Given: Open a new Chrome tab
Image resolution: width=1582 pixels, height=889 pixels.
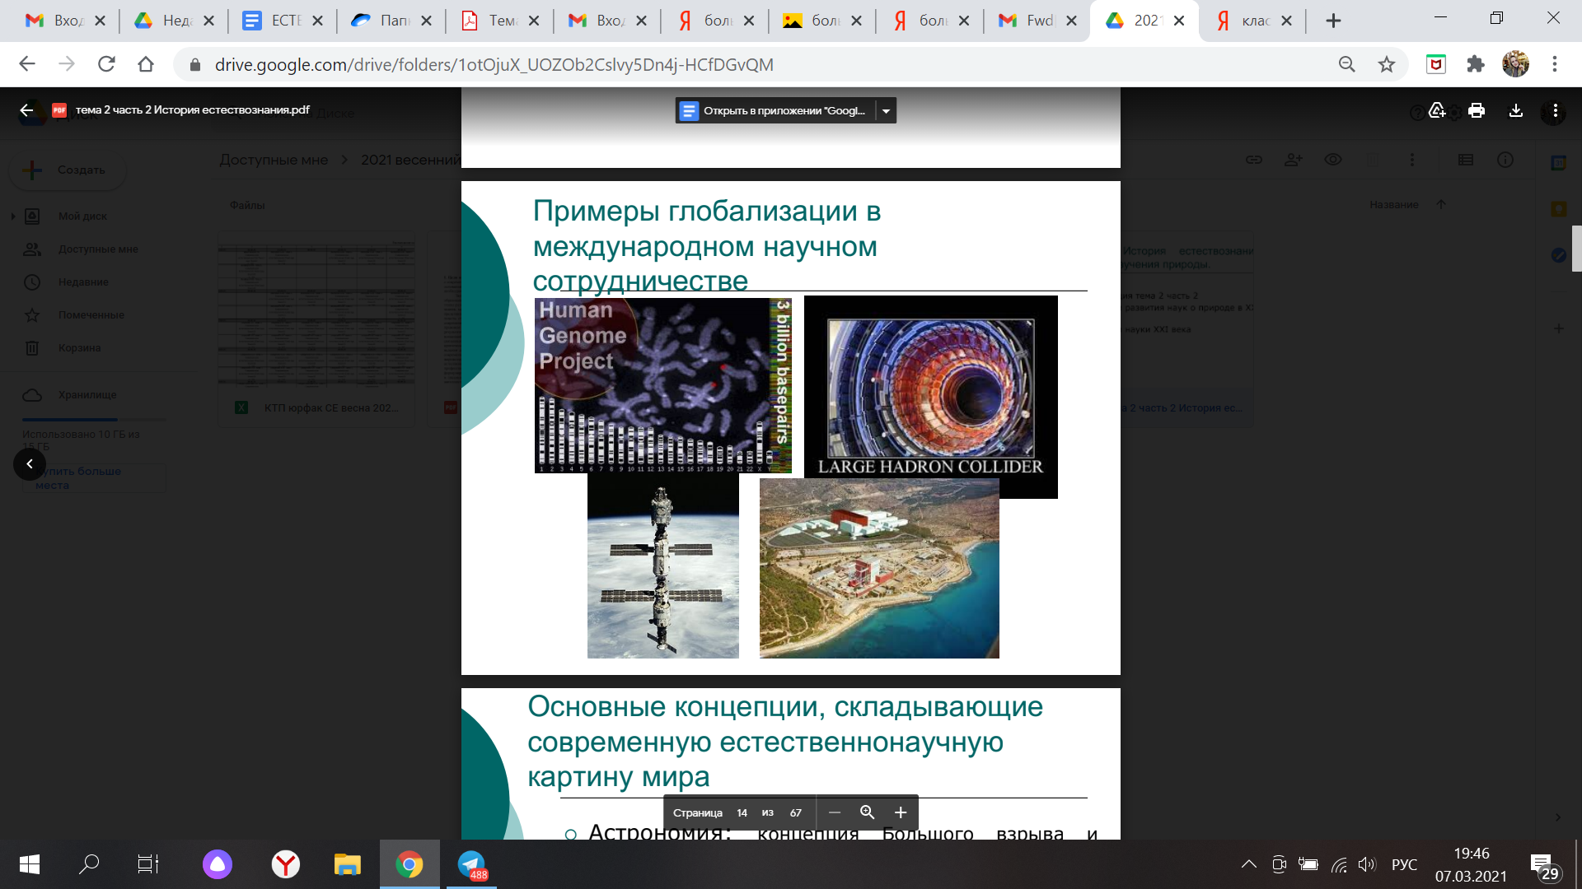Looking at the screenshot, I should click(x=1334, y=21).
